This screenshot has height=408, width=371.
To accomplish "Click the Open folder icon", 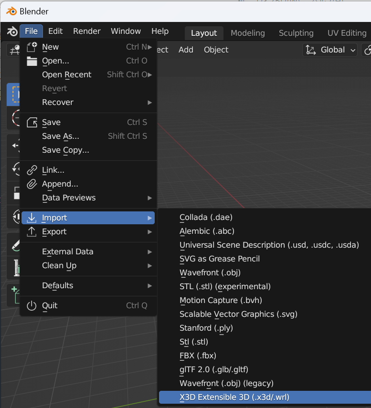I will point(32,61).
